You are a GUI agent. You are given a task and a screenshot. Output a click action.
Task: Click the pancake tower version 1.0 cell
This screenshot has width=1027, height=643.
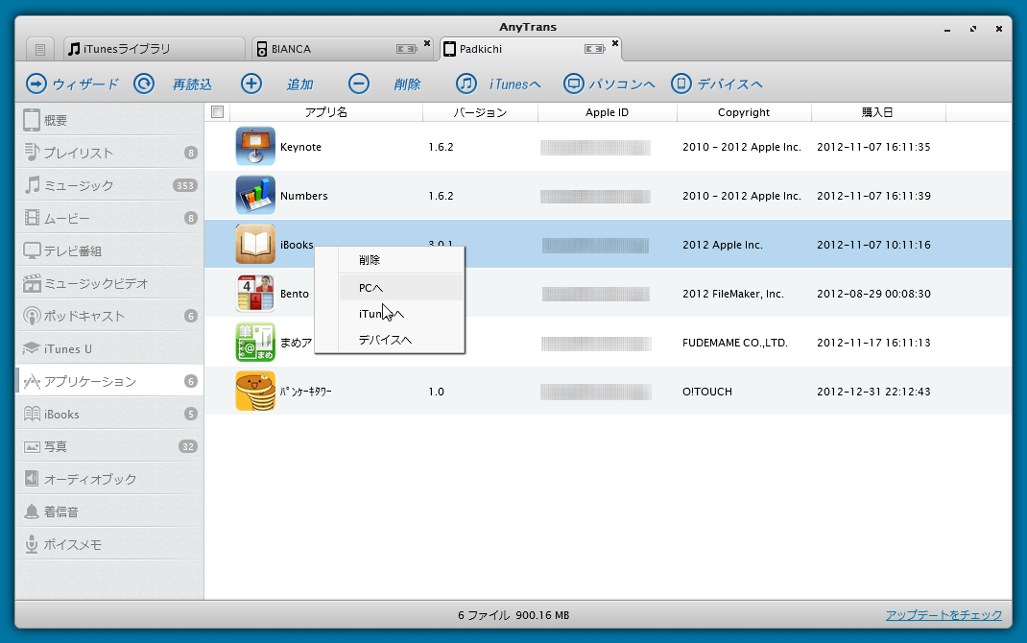436,392
